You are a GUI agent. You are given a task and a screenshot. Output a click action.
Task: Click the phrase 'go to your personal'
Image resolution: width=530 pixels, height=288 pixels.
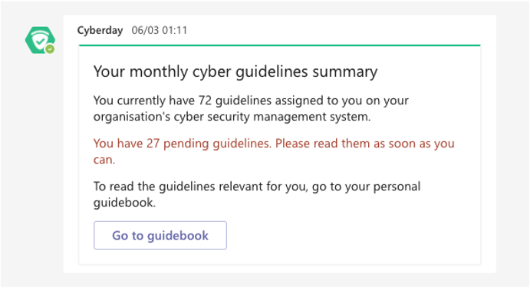(x=367, y=187)
